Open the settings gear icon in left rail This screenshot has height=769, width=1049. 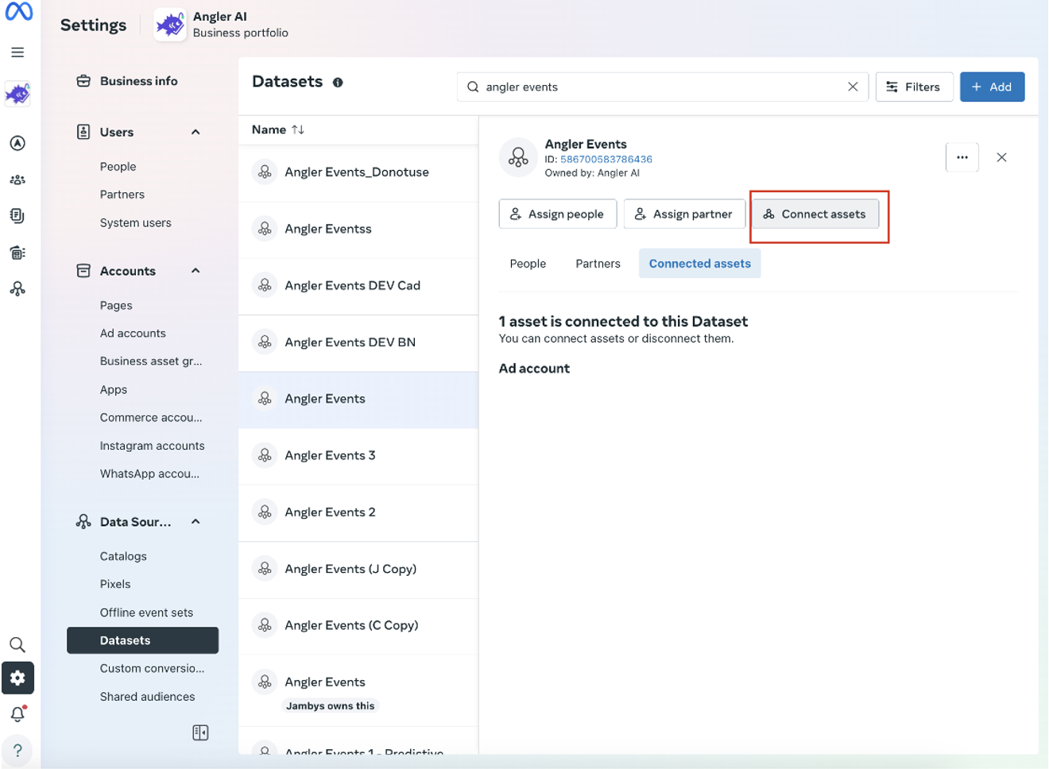coord(17,678)
